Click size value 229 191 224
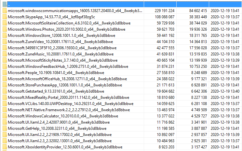 165,11
